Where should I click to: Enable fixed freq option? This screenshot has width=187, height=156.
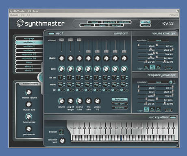click(120, 108)
